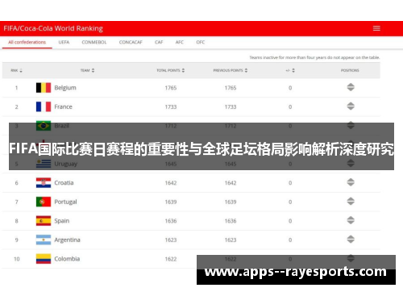Sort table by TEAM column
The image size is (403, 292).
pyautogui.click(x=87, y=70)
